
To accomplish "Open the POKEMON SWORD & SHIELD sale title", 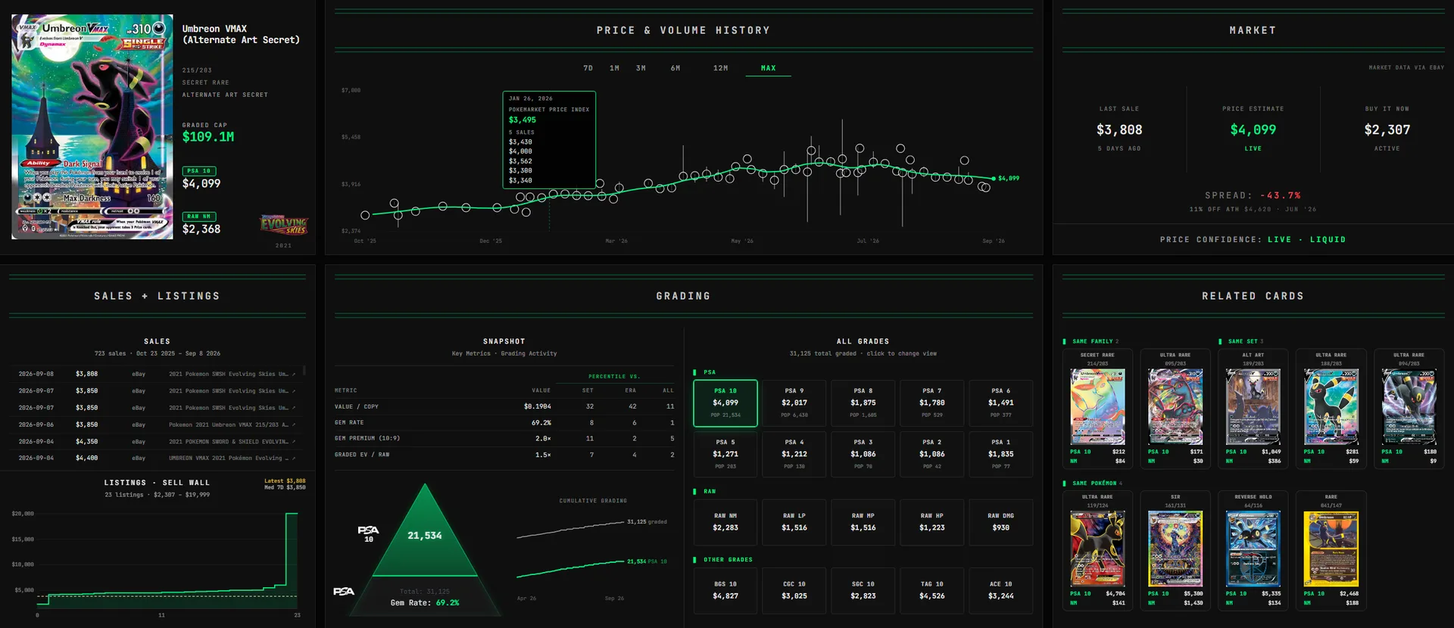I will (228, 442).
